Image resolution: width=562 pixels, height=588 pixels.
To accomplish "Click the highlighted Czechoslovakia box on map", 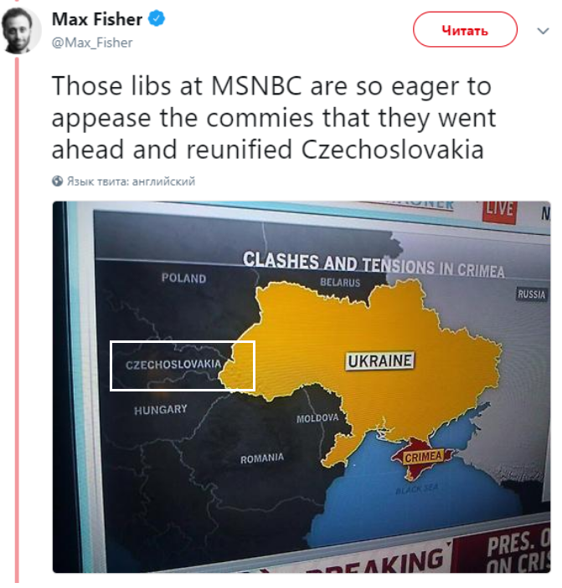I will [183, 366].
